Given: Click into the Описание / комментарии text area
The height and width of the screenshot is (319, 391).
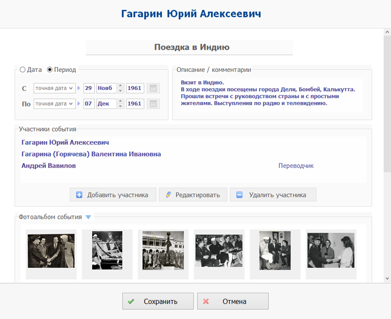Looking at the screenshot, I should point(272,95).
